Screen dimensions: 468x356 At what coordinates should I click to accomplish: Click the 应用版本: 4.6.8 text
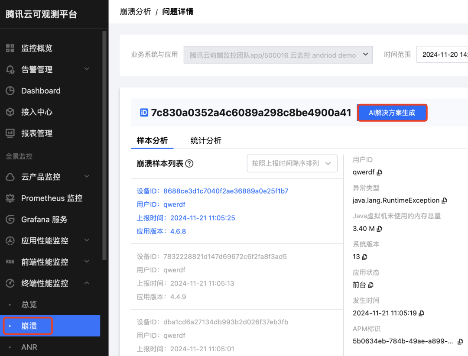coord(161,231)
